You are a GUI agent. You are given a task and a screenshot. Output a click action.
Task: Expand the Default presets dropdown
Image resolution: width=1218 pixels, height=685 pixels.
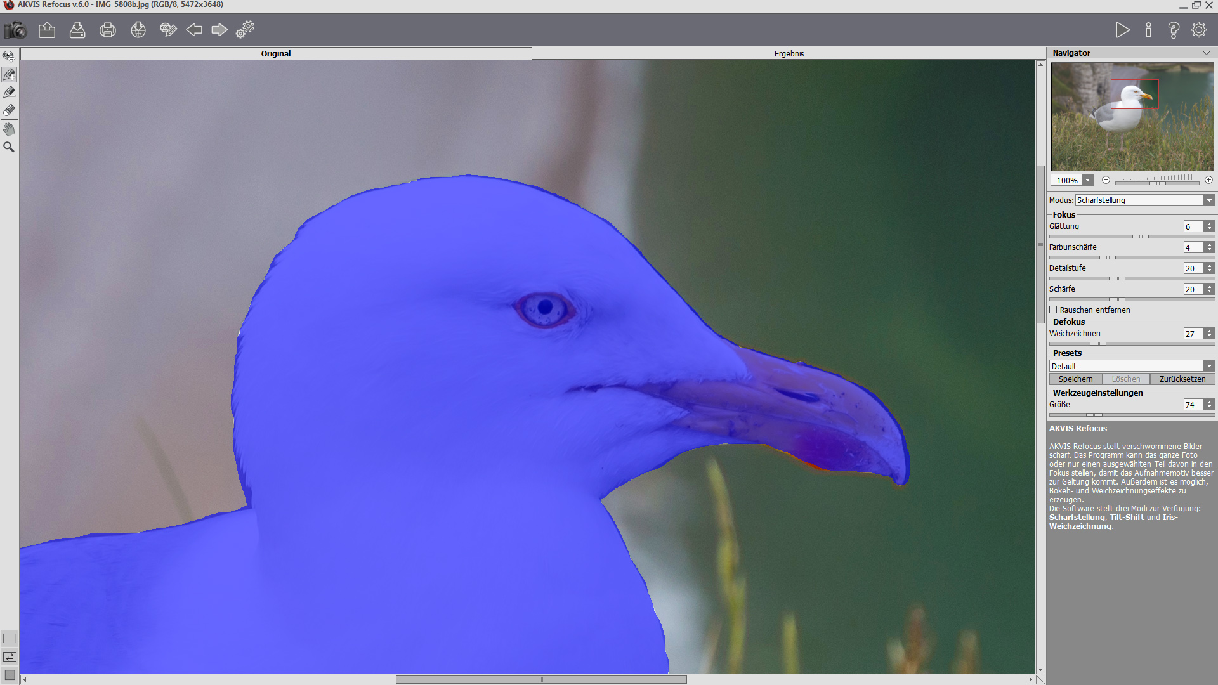1209,366
